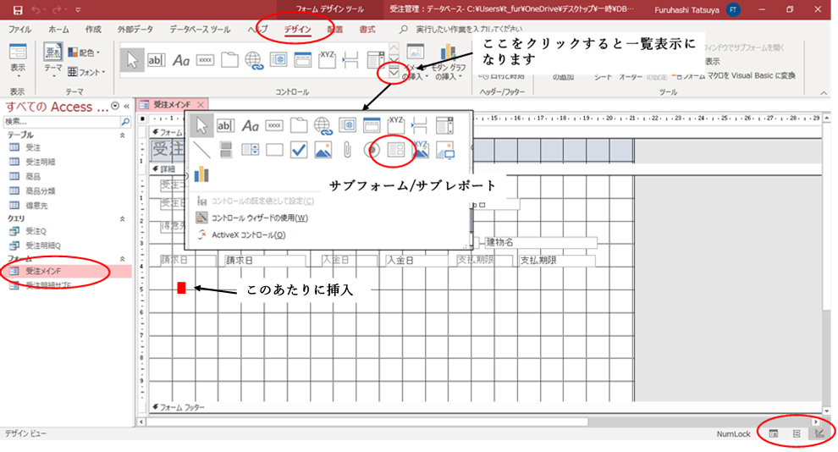Switch to Design View in status bar
Screen dimensions: 838x452
tap(819, 433)
